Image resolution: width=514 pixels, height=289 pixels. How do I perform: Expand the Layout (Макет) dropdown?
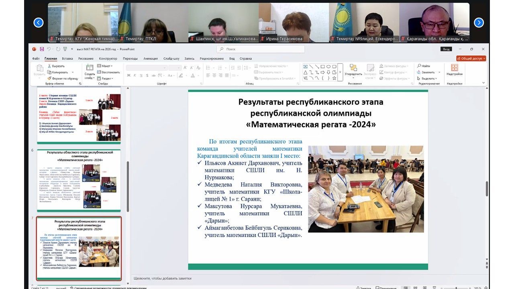[x=106, y=66]
